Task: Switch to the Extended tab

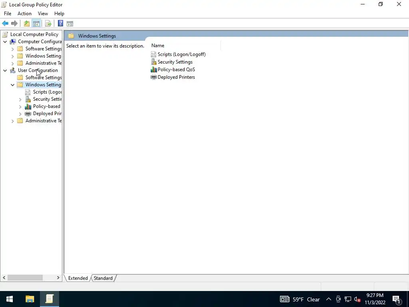Action: click(78, 278)
